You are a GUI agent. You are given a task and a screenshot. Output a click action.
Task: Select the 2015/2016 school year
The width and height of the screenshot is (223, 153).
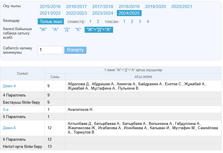click(50, 7)
